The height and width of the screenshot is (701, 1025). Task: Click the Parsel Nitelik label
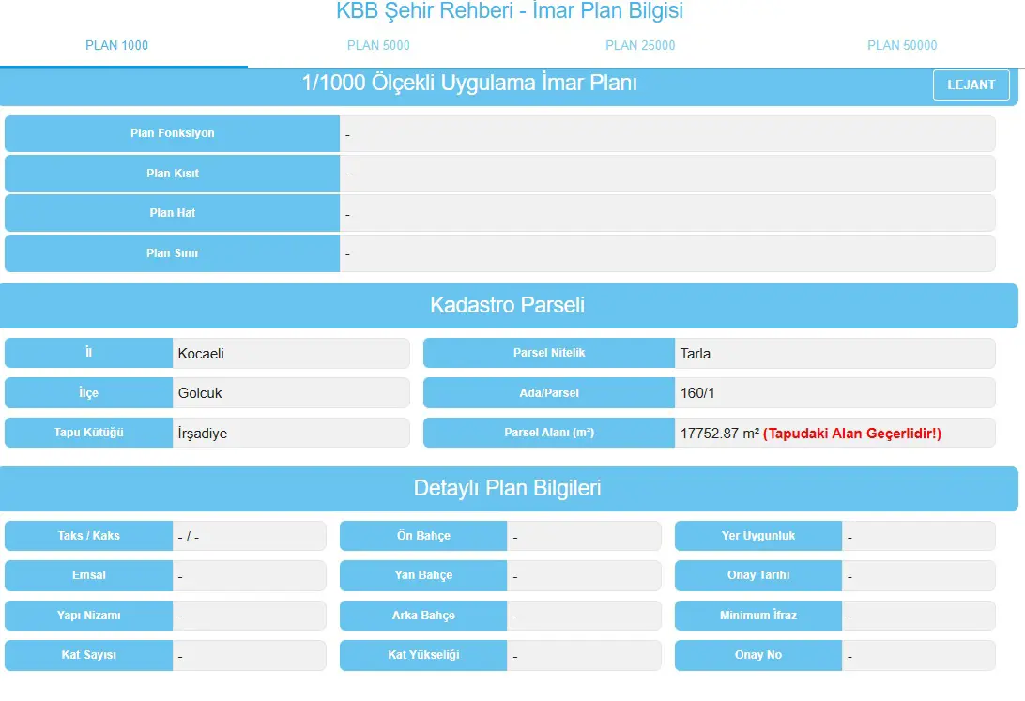coord(549,354)
